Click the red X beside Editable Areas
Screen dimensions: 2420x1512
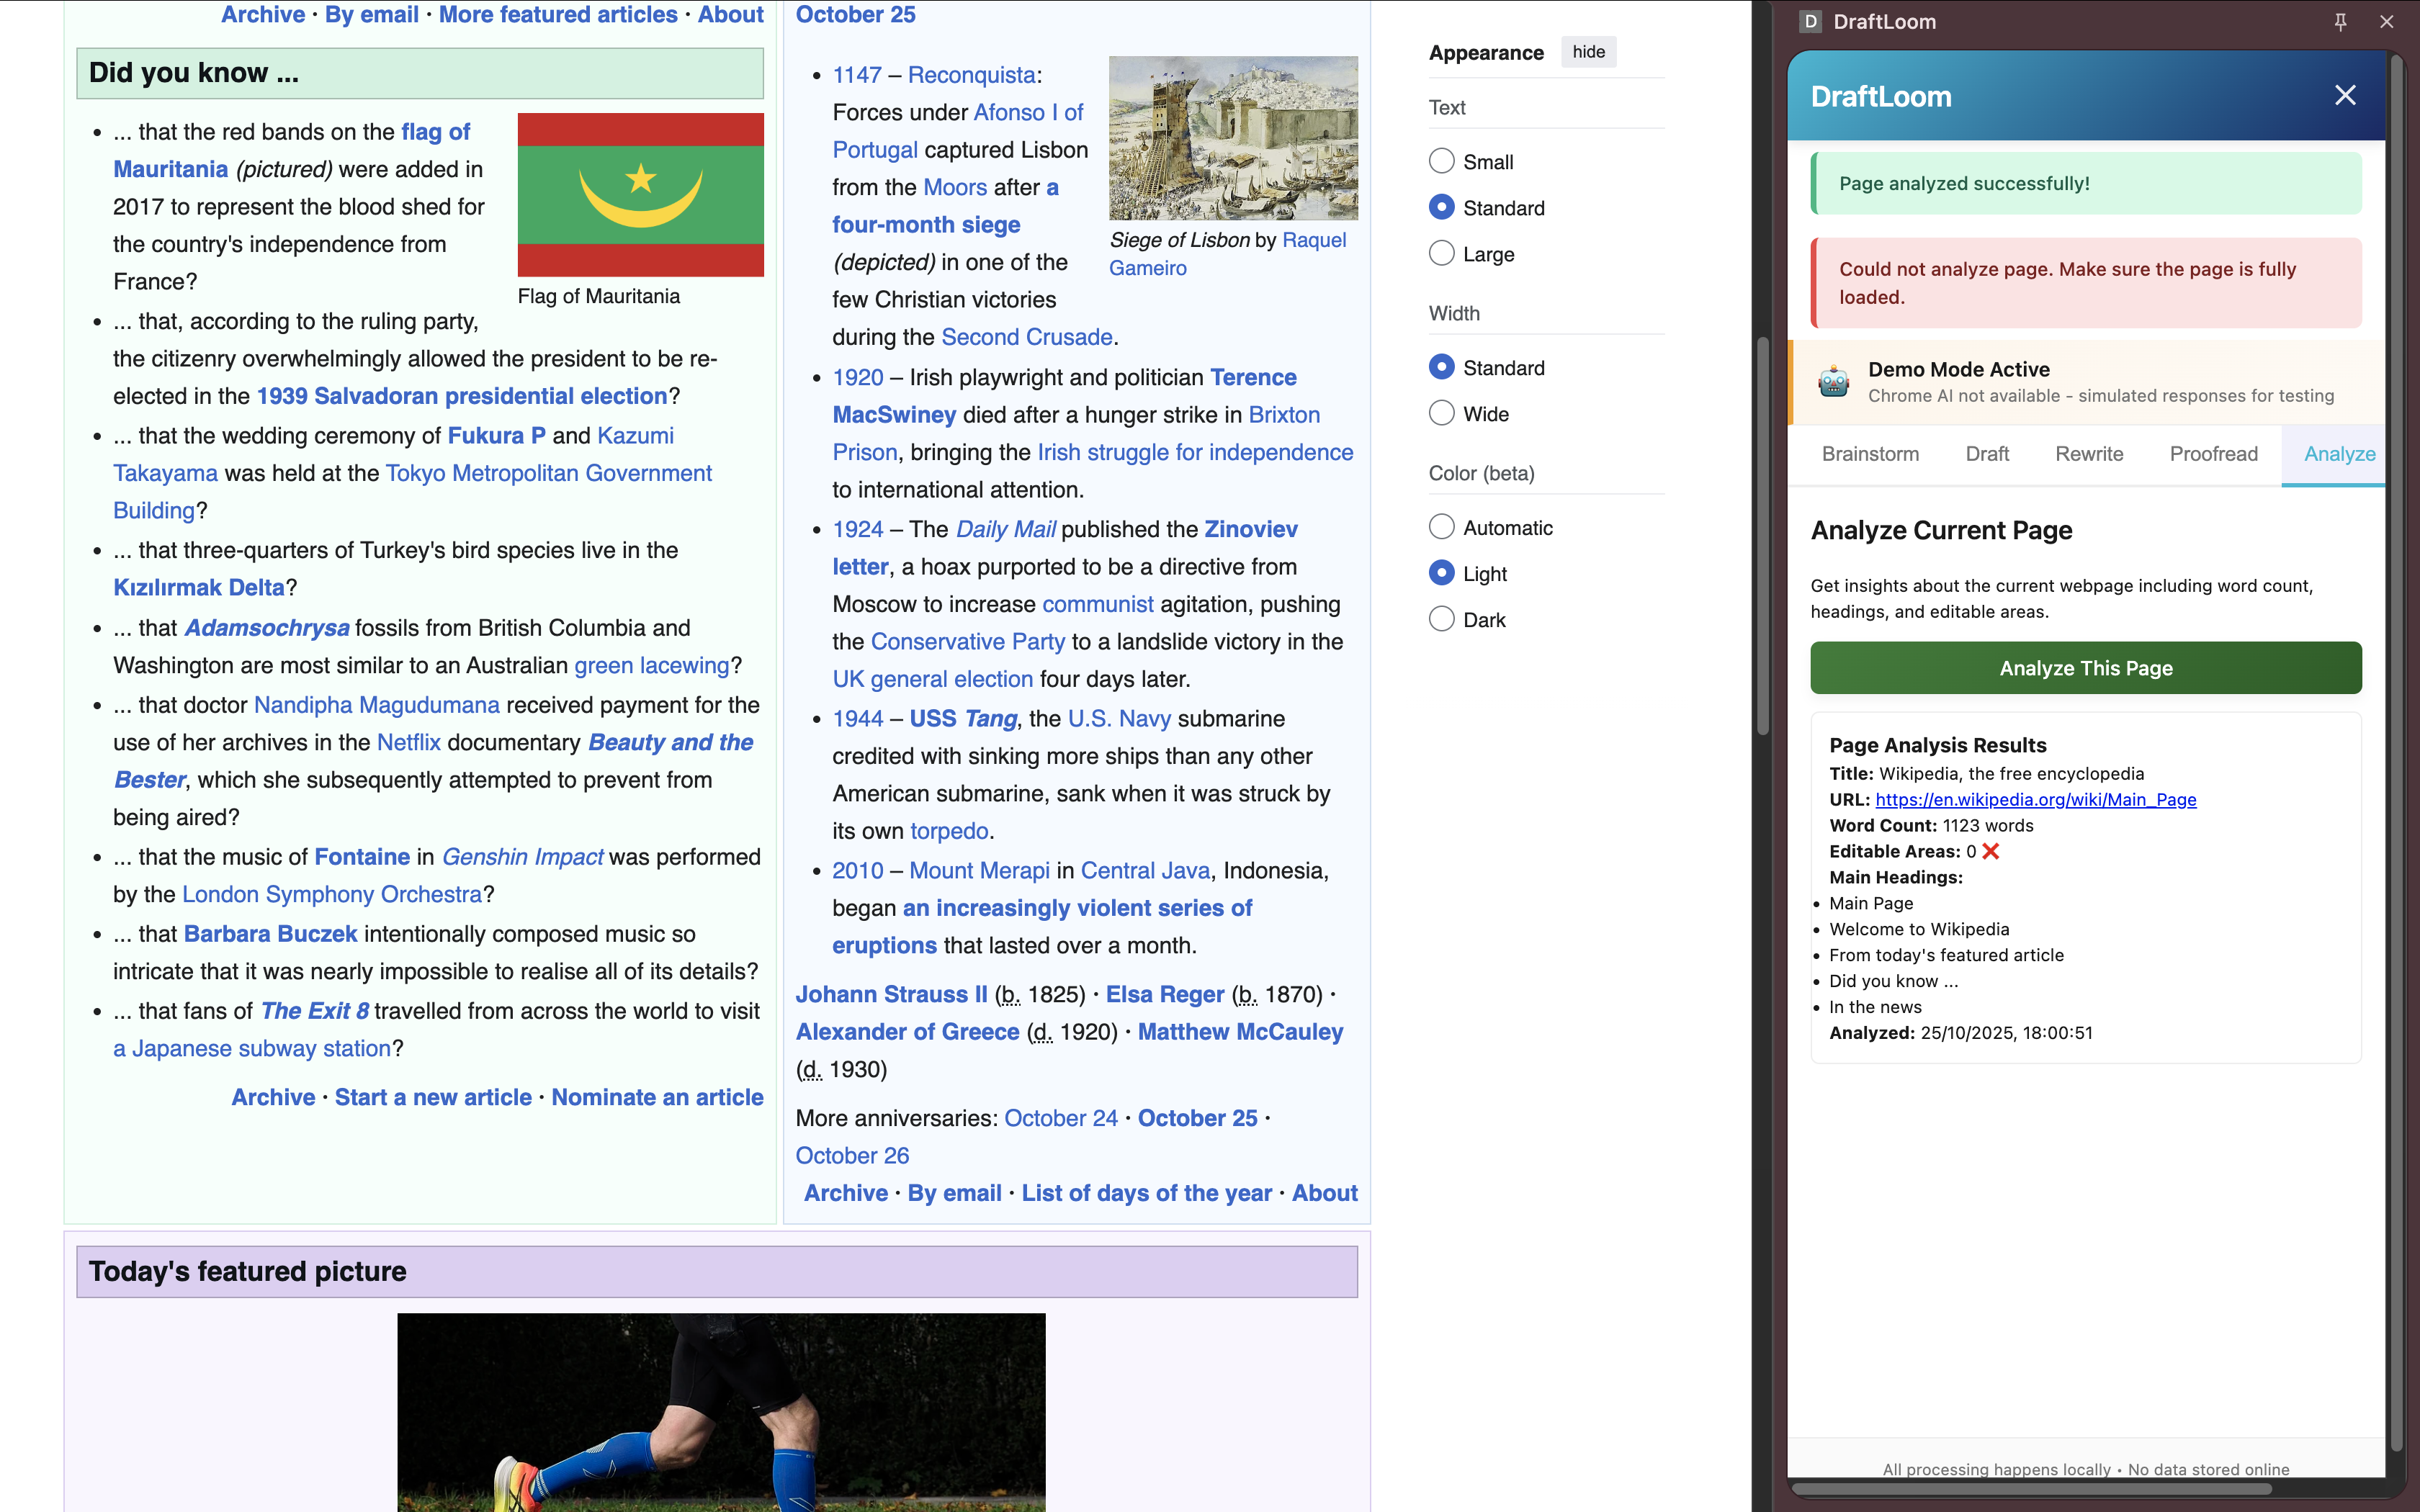click(1991, 851)
